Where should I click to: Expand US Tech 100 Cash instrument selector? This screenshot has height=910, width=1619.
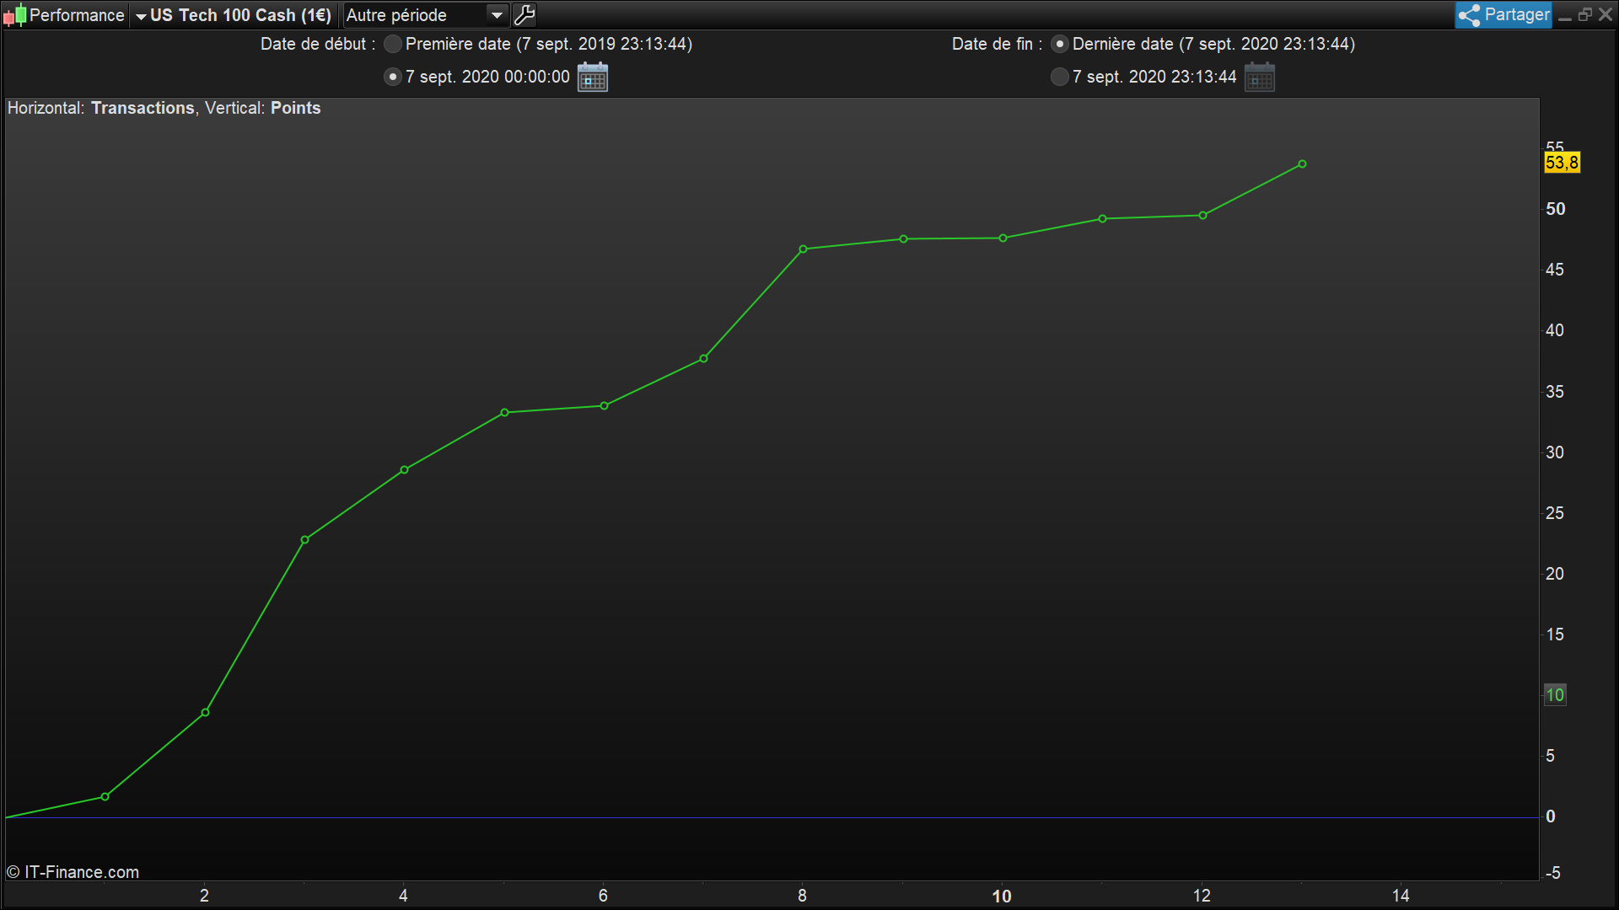pos(141,16)
